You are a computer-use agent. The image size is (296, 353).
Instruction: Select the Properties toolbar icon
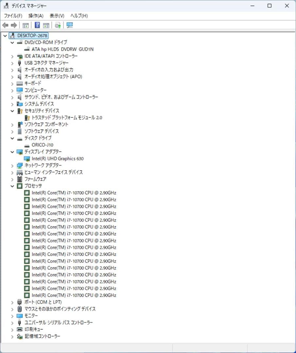pyautogui.click(x=46, y=25)
